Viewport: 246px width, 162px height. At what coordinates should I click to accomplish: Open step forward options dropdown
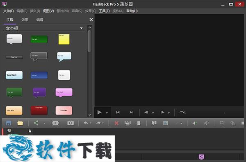169,113
